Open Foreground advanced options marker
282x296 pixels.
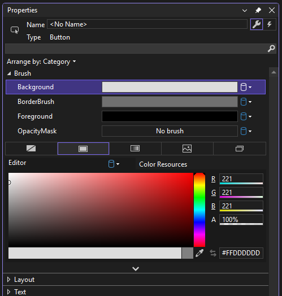[246, 116]
